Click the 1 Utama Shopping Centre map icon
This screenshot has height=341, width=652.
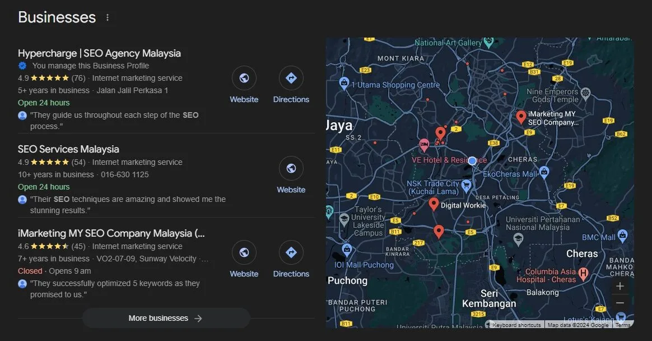point(344,83)
